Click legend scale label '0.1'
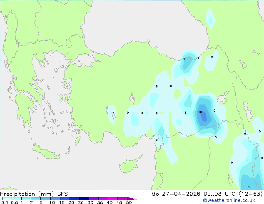Viewport: 264px width, 204px height. coord(5,202)
